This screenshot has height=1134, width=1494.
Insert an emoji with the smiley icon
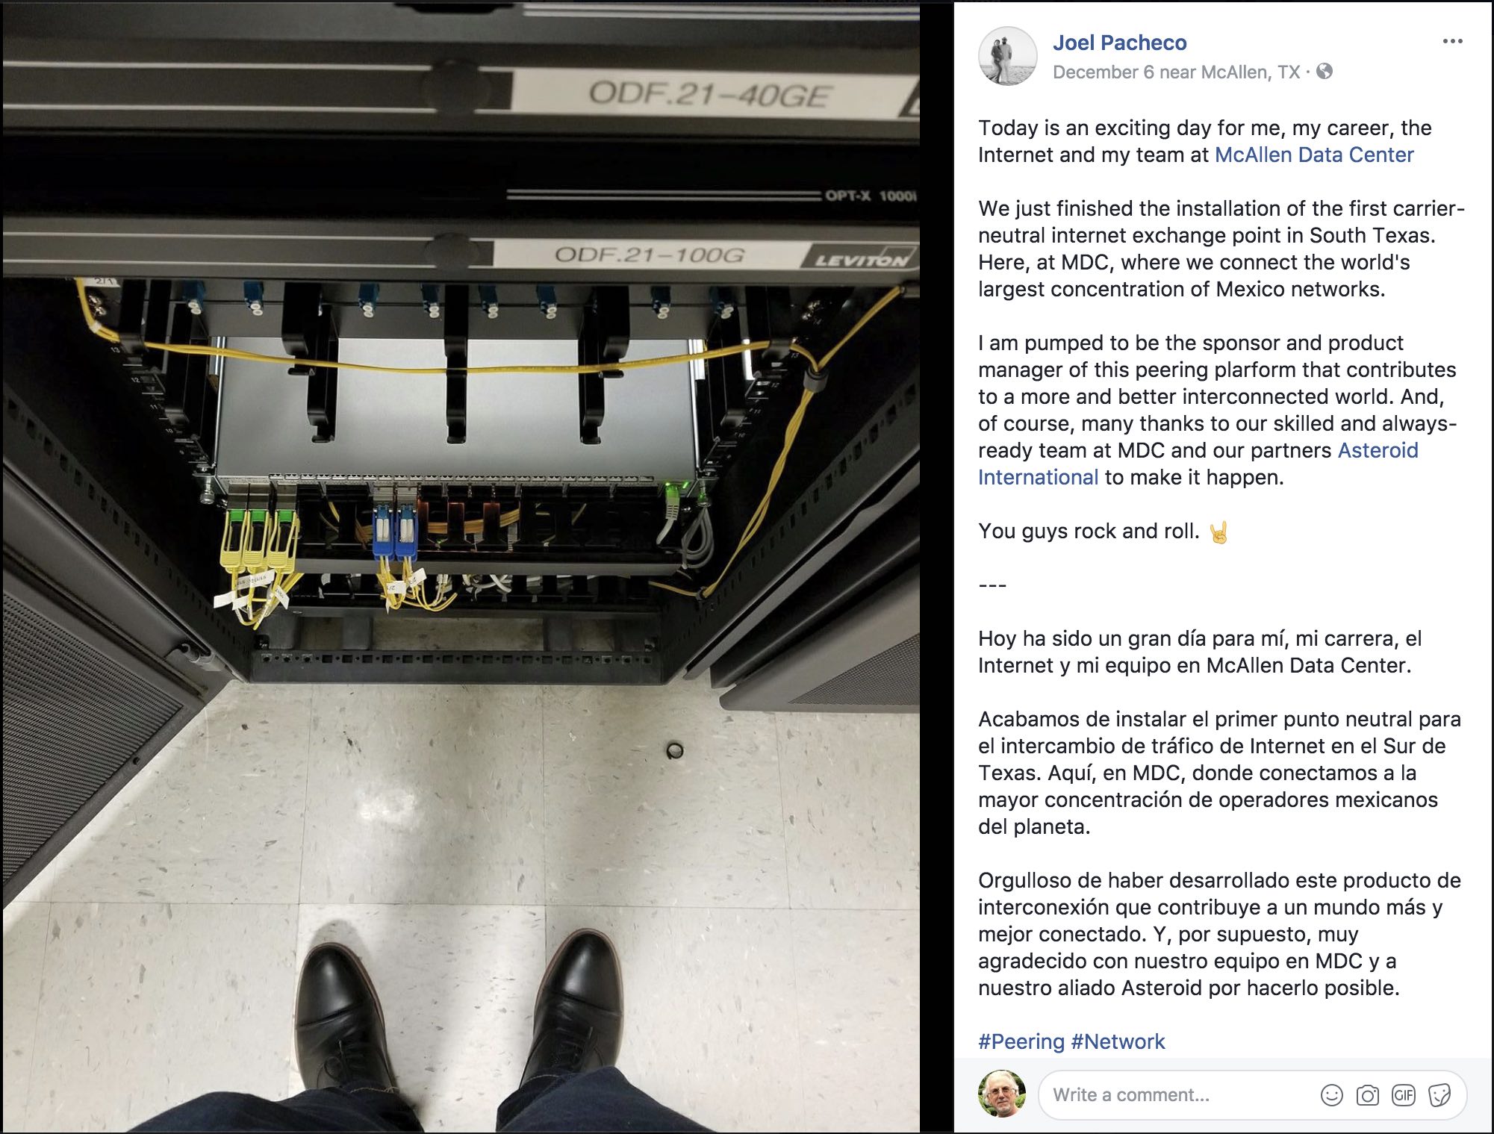(x=1331, y=1095)
